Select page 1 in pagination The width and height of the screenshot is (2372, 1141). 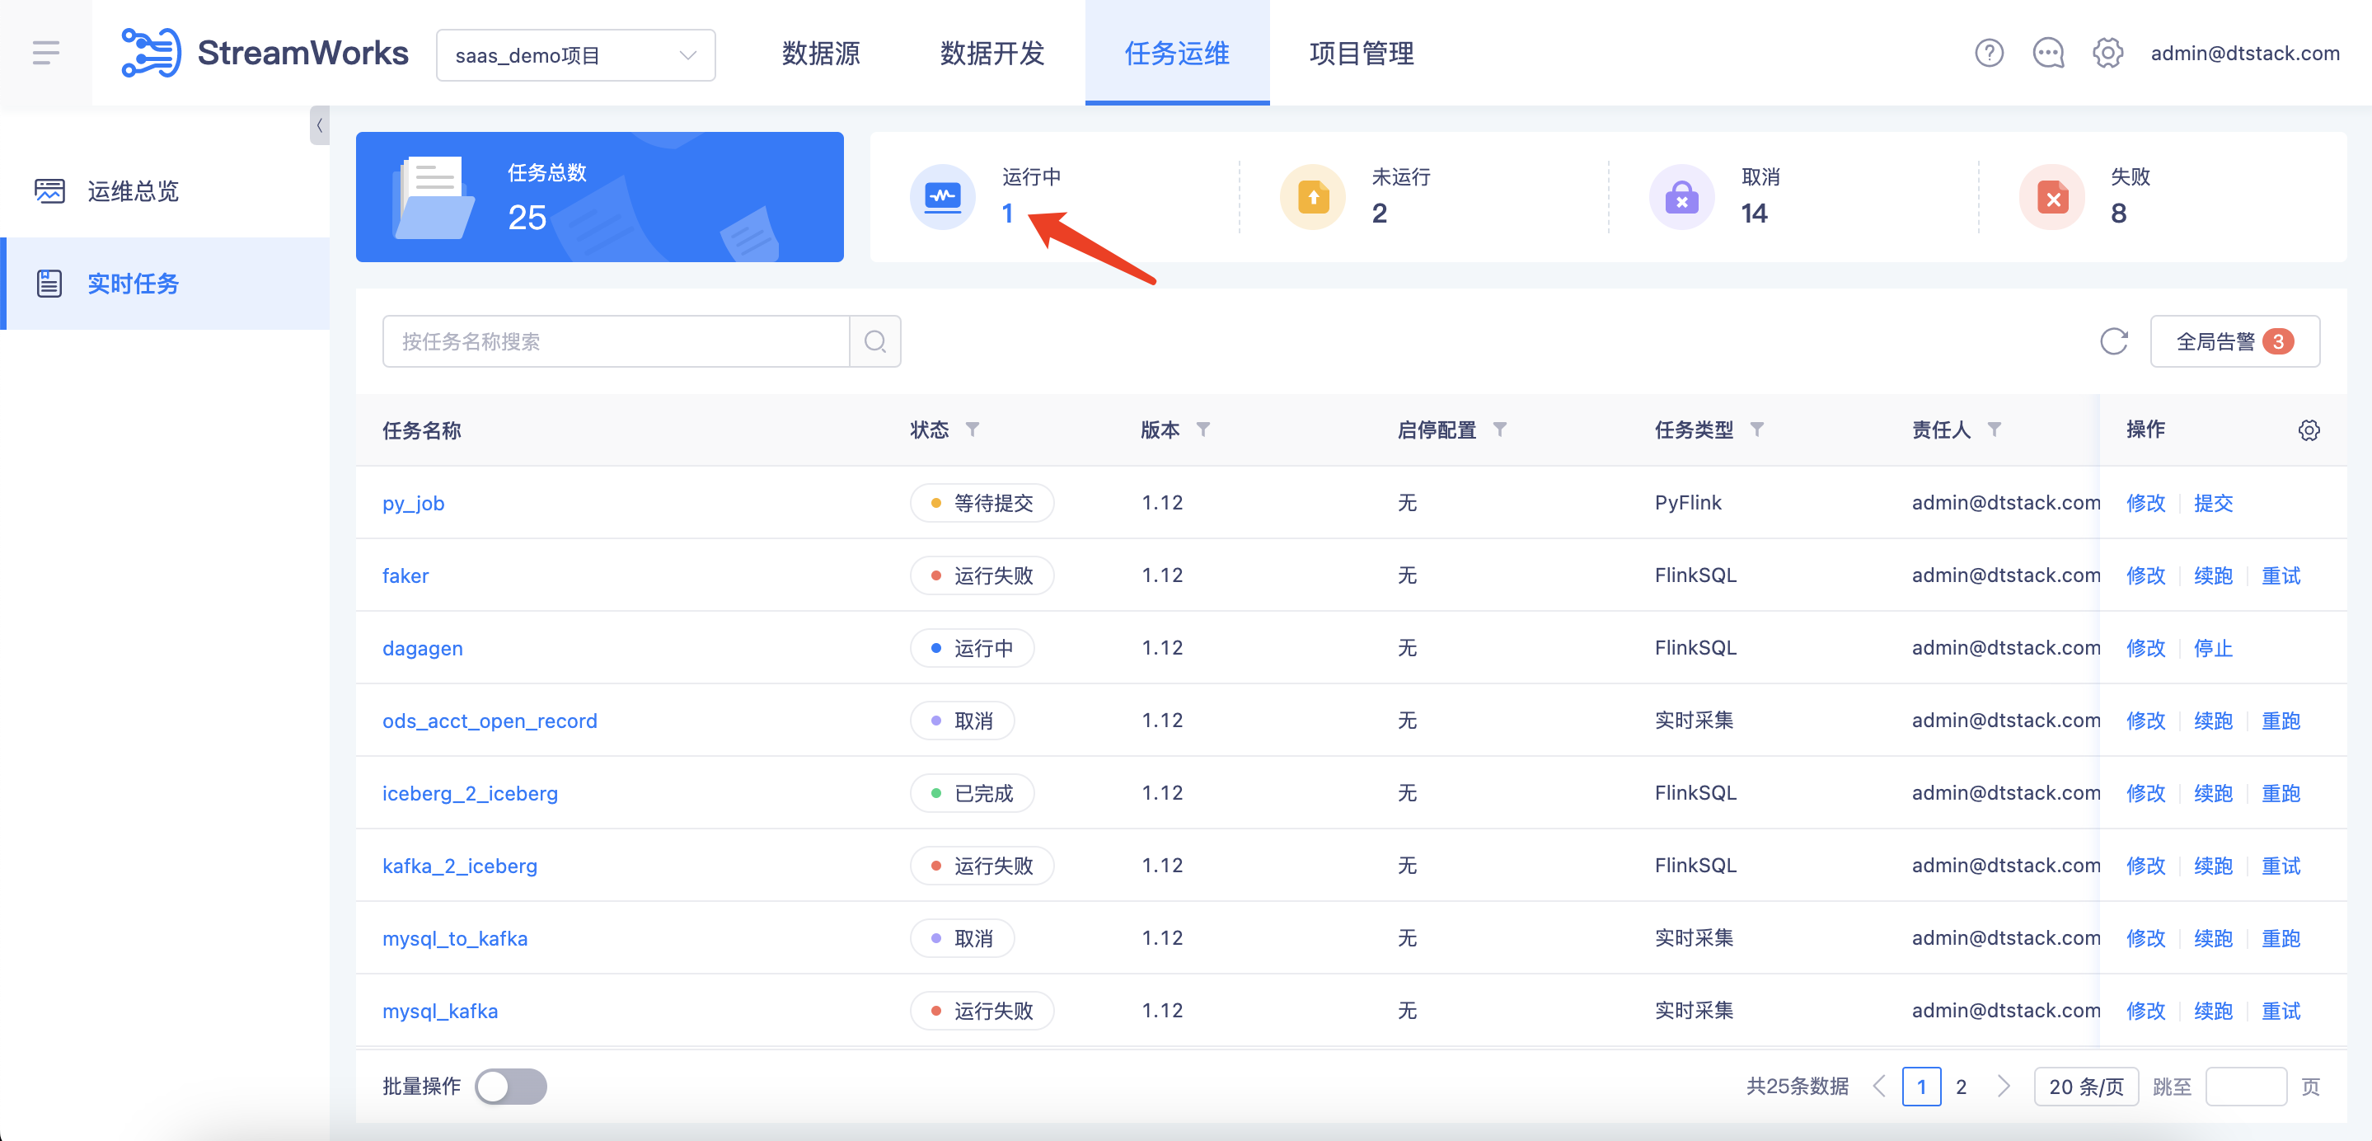pyautogui.click(x=1922, y=1087)
